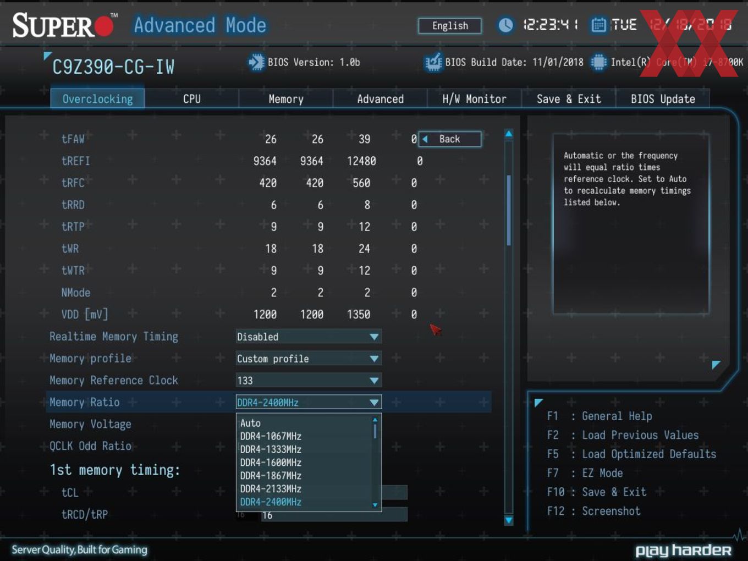Click the C9Z390-CG-IW board name

113,67
